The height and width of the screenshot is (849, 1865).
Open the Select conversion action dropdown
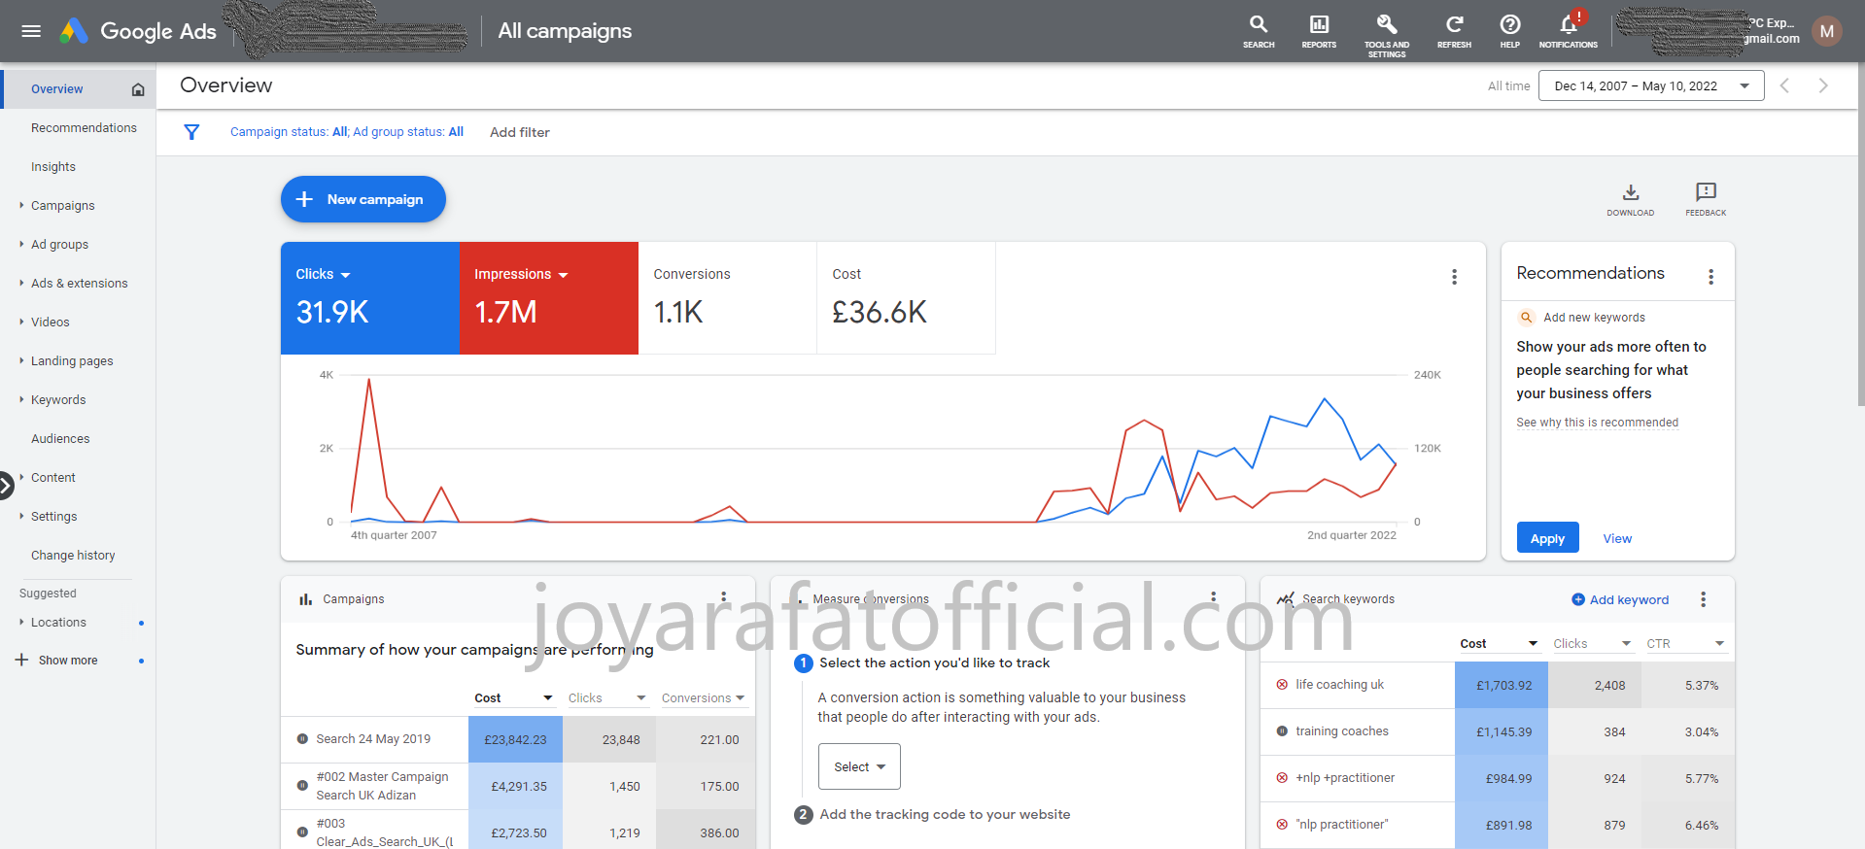(859, 766)
